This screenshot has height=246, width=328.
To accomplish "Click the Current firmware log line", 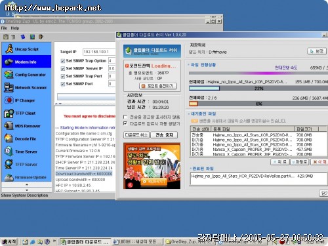I will 77,151.
